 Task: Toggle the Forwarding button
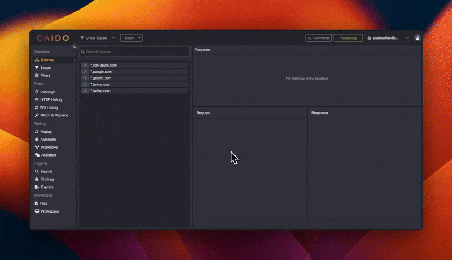[348, 38]
